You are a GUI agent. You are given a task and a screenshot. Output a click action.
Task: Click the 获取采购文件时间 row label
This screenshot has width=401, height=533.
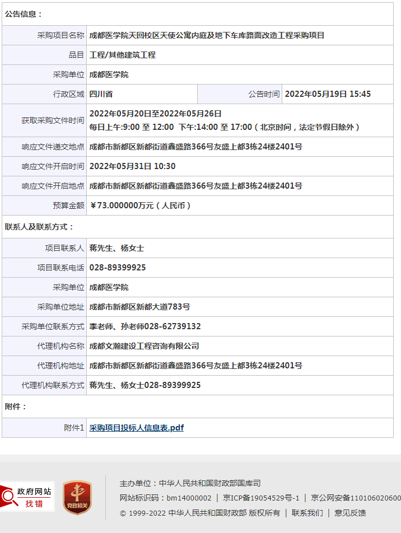(x=53, y=120)
